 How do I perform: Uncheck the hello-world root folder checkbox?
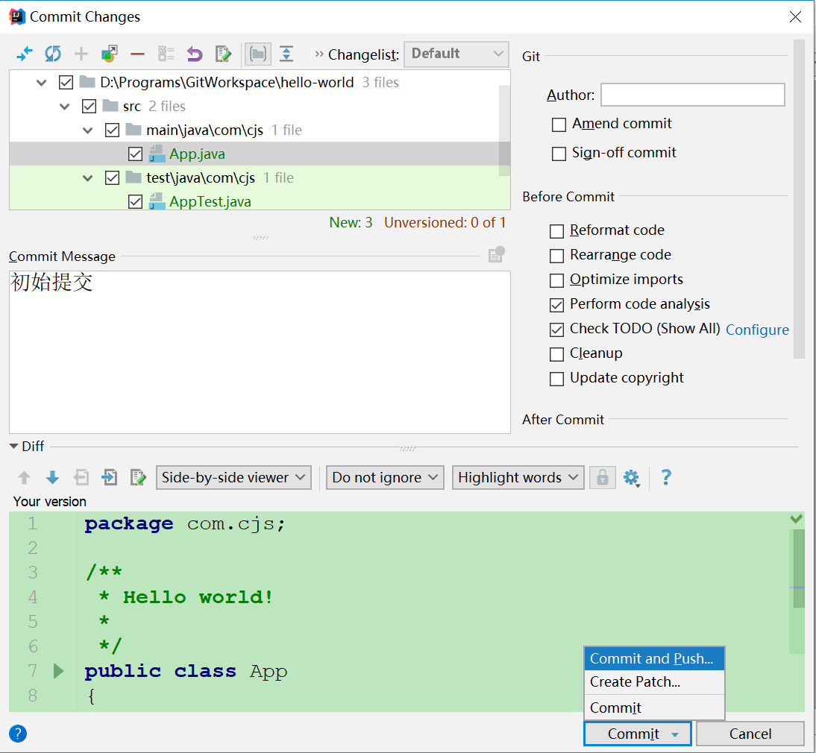[x=66, y=82]
